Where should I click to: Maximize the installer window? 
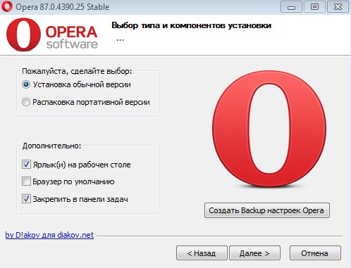[x=314, y=7]
